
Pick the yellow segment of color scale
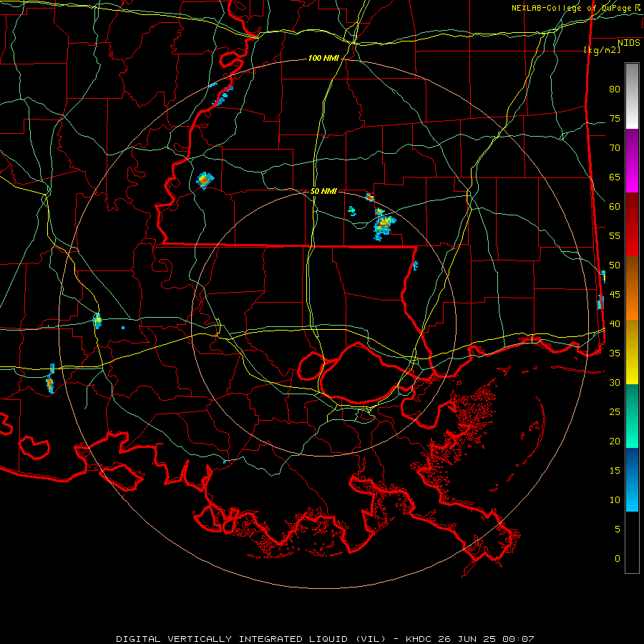(x=632, y=352)
